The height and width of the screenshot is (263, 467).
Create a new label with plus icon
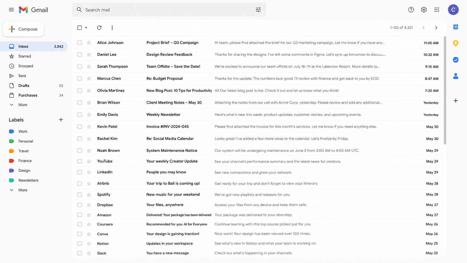point(61,120)
